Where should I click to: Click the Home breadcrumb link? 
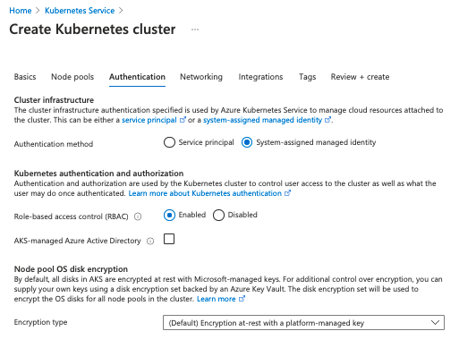point(21,11)
